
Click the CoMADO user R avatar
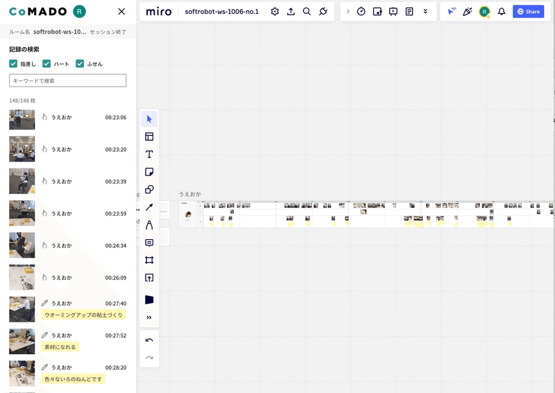[79, 12]
